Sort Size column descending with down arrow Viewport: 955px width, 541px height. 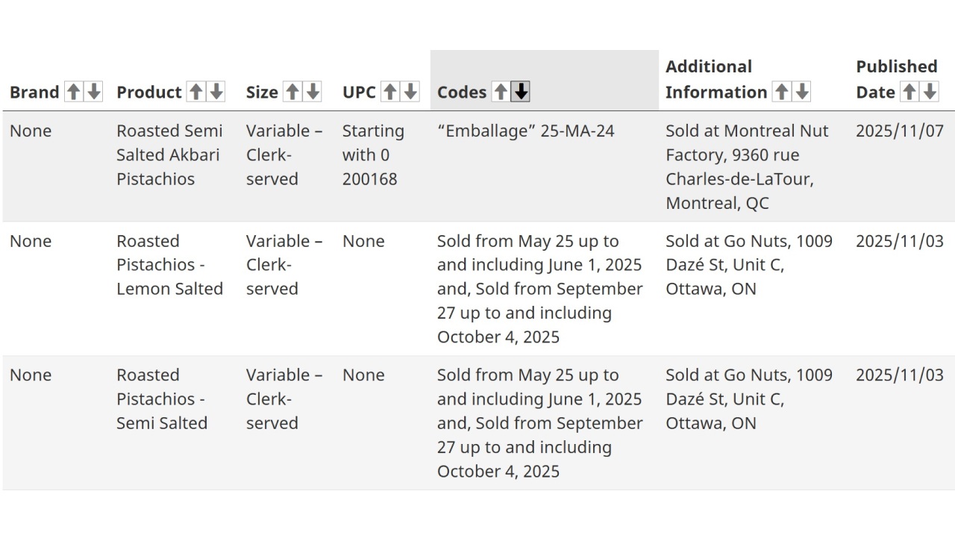click(x=313, y=92)
